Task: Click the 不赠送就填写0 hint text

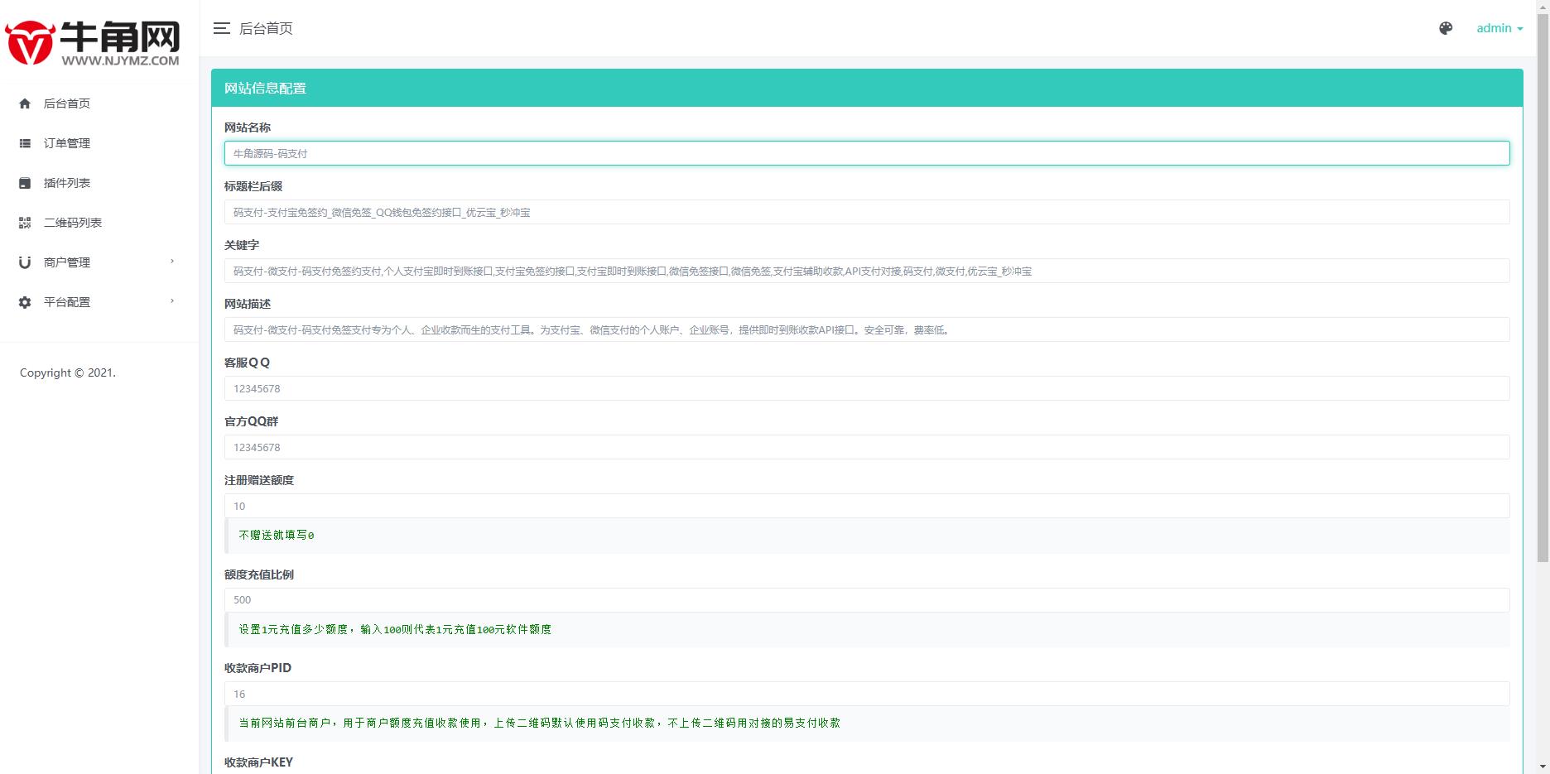Action: [x=277, y=536]
